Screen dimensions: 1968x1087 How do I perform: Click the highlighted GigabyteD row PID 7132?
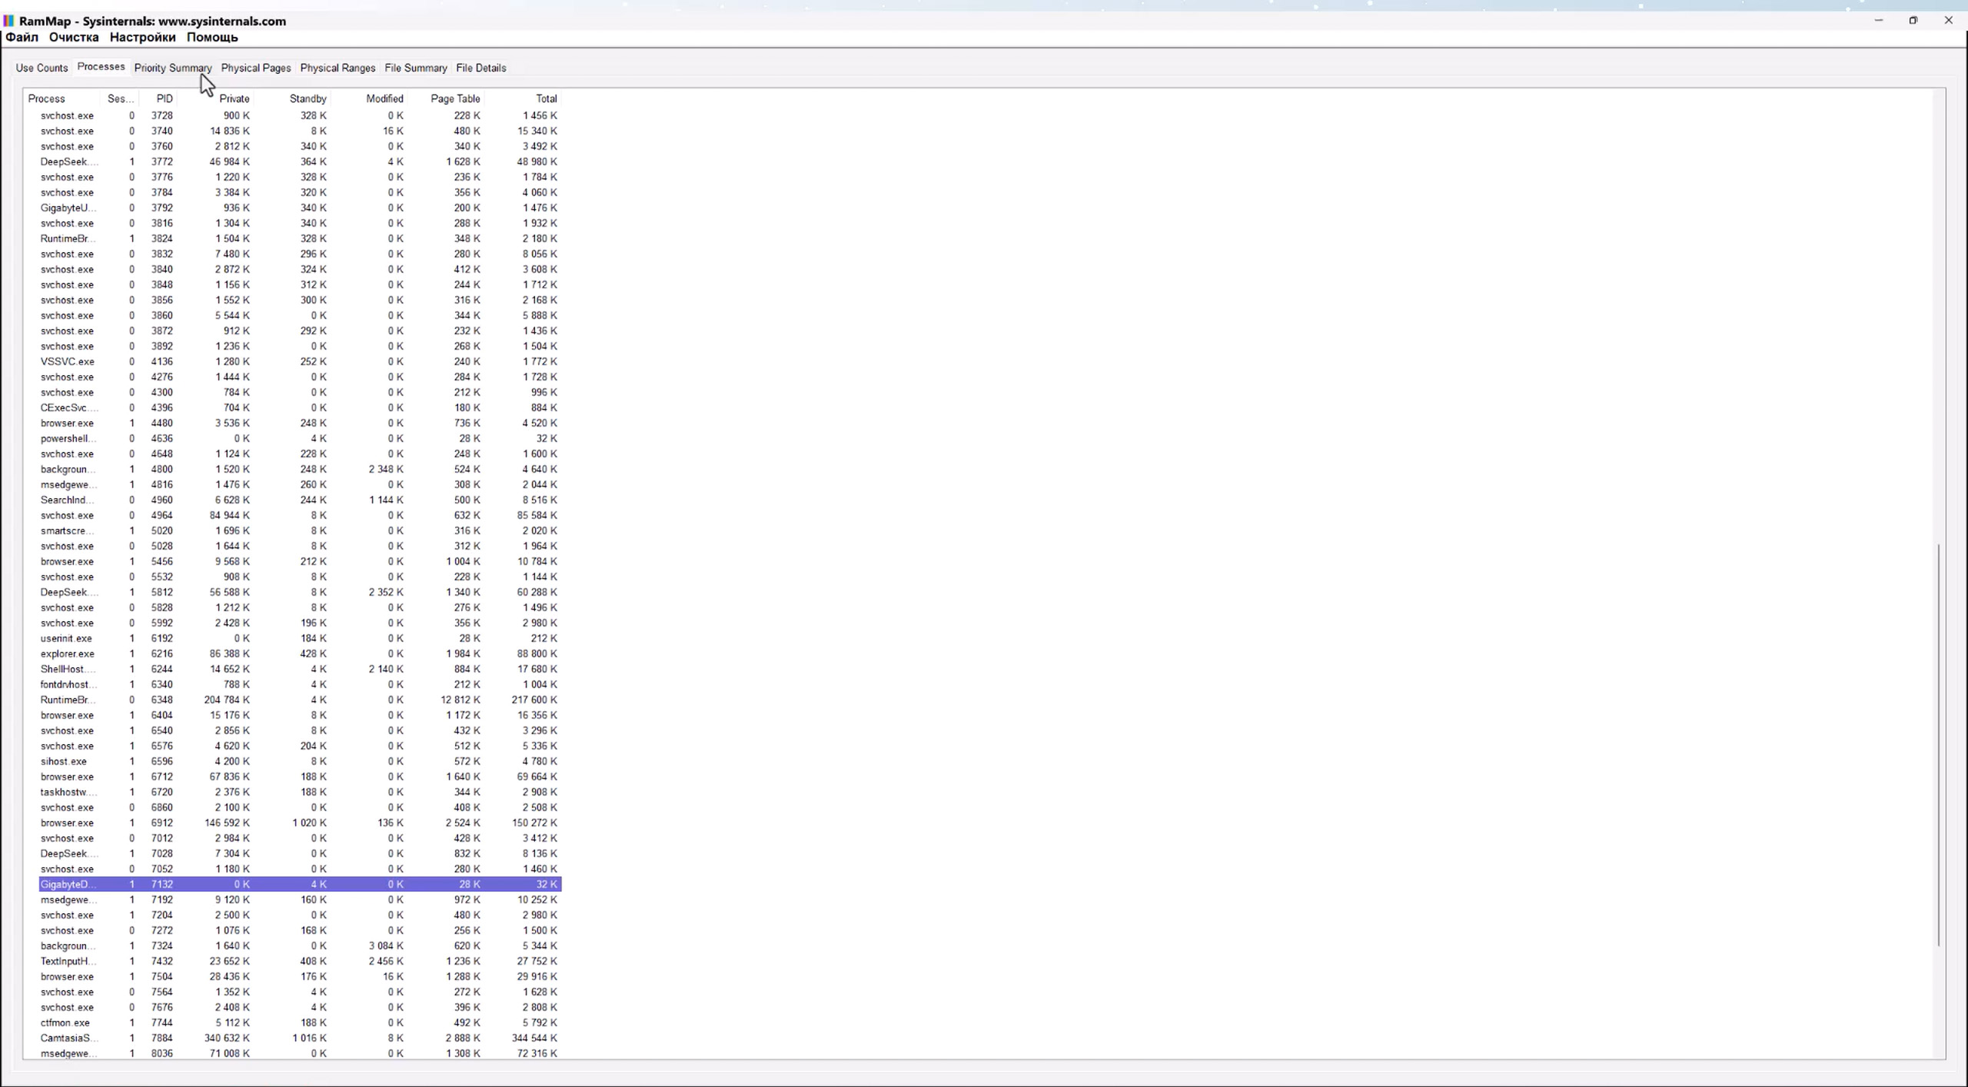[300, 884]
